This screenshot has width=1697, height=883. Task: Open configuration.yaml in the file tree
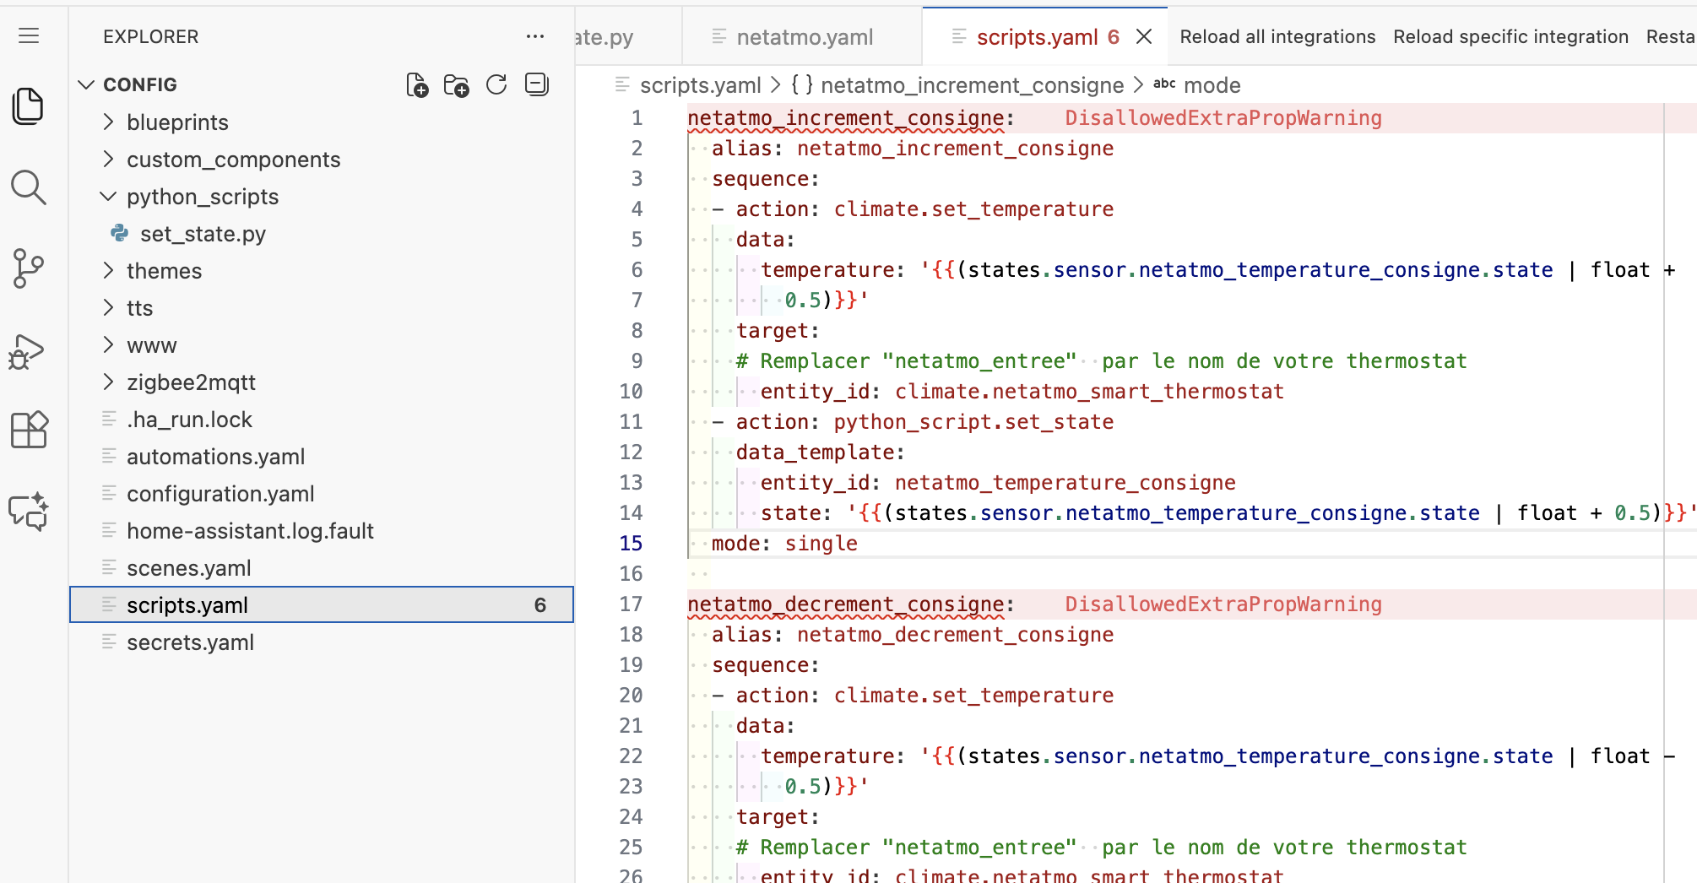click(220, 494)
